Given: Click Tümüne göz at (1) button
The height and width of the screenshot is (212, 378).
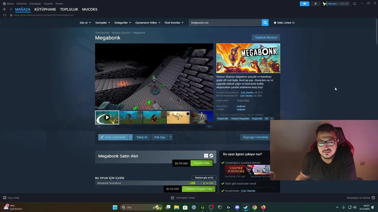Looking at the screenshot, I should click(204, 178).
